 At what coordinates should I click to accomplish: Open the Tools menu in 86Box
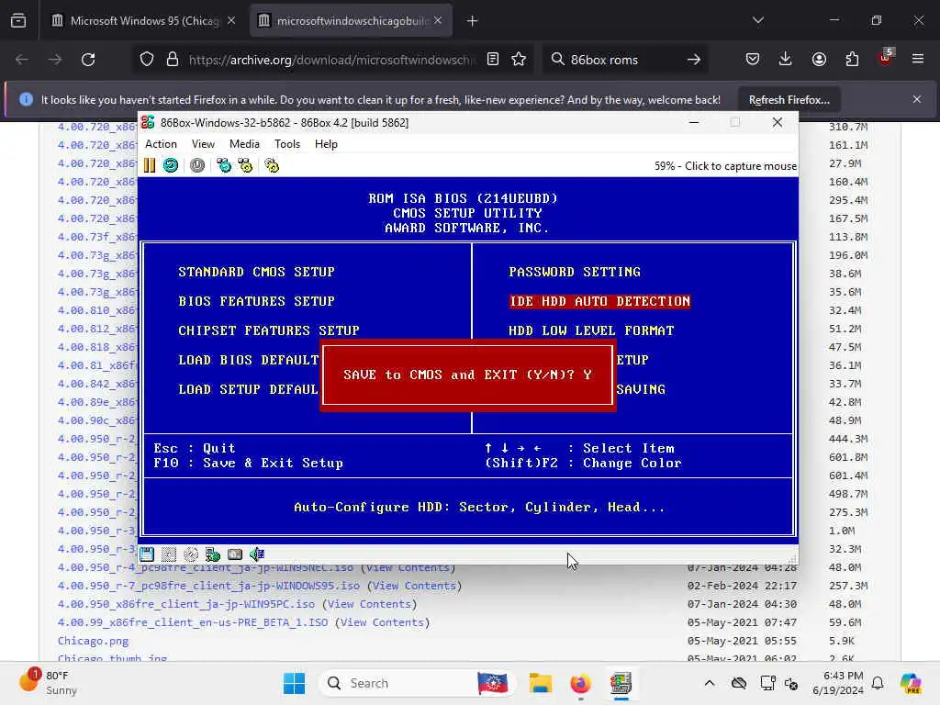(x=287, y=144)
